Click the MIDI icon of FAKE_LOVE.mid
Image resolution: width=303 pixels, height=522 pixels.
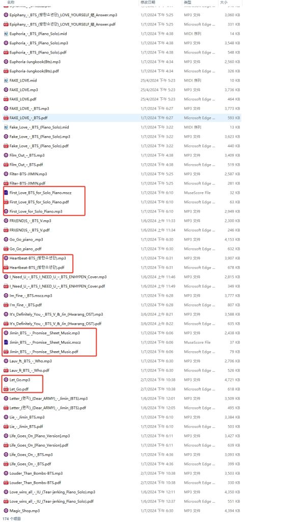pos(6,81)
